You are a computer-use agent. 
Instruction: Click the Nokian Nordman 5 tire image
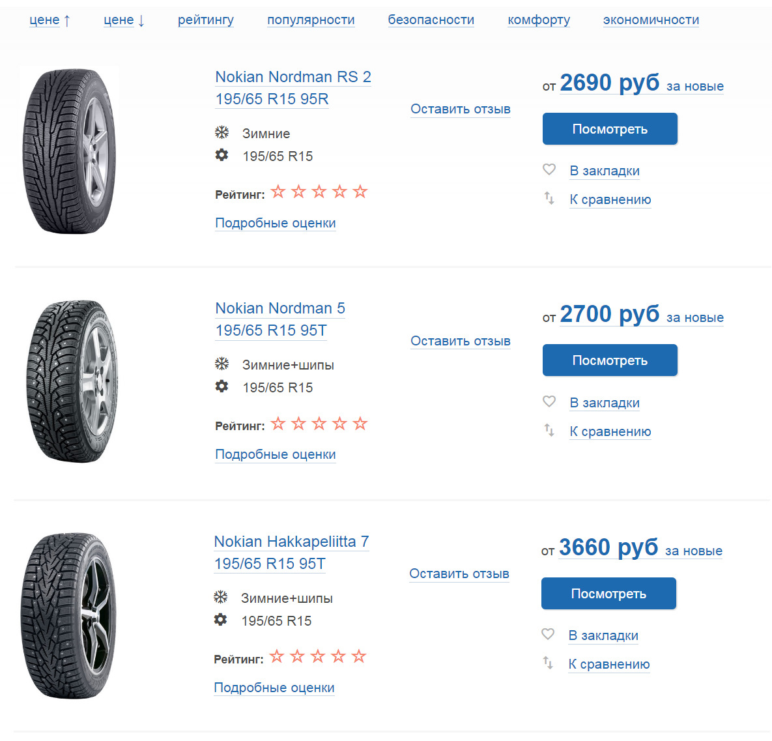point(72,381)
